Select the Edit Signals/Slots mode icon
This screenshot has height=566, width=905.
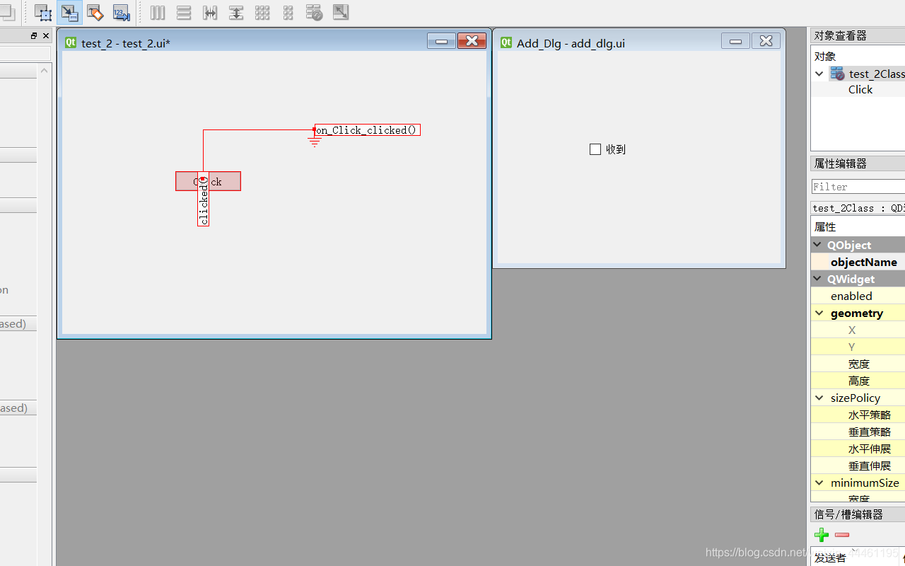(x=69, y=13)
